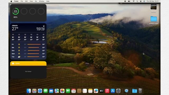Open QuickTime Player in the Dock

(126, 91)
